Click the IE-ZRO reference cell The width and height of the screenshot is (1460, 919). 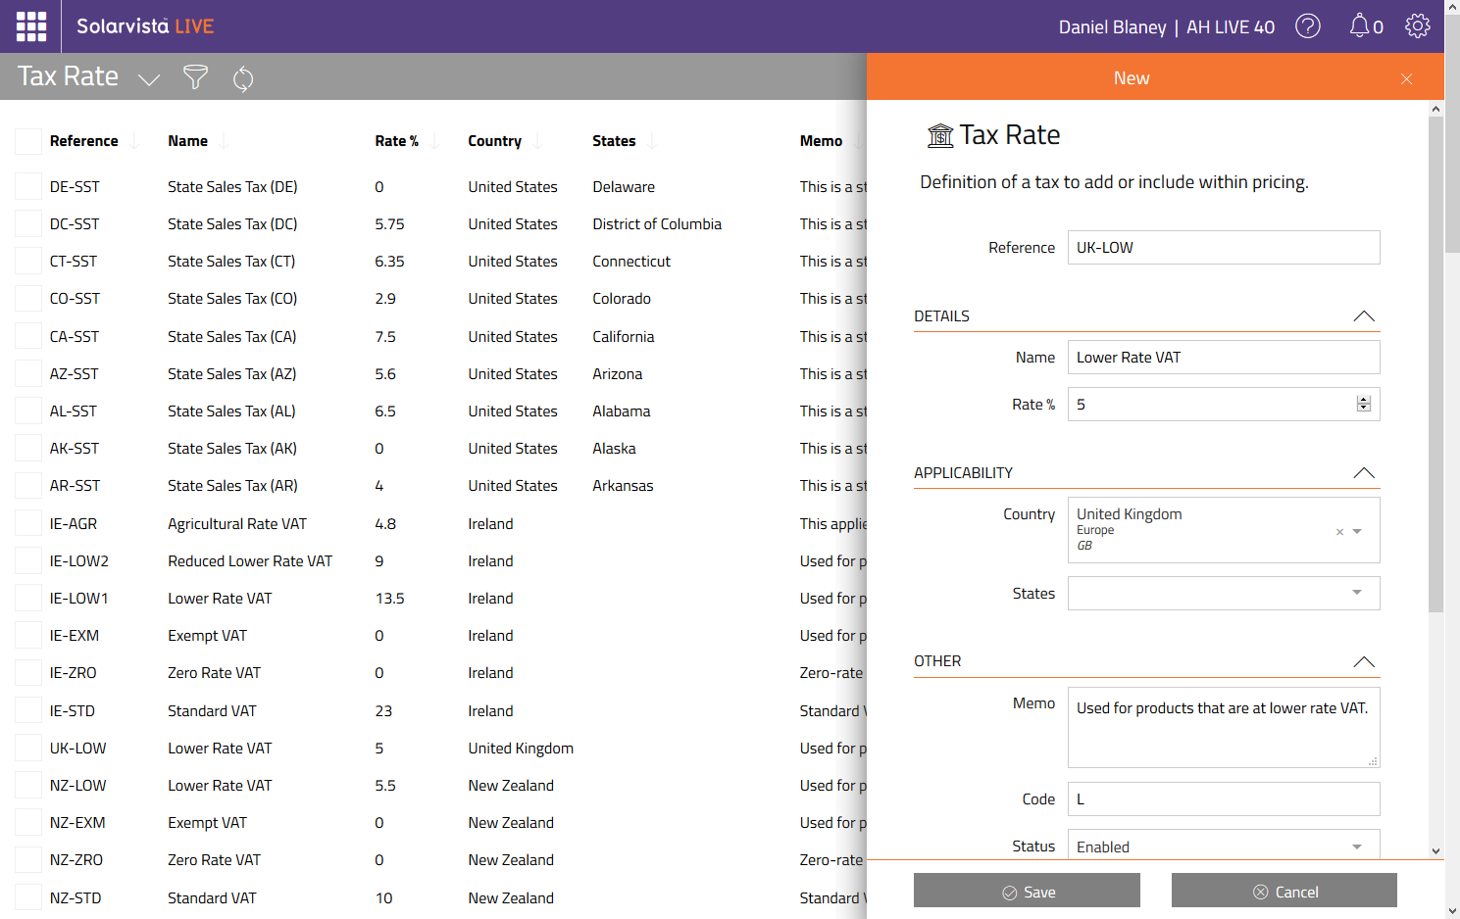click(x=74, y=673)
